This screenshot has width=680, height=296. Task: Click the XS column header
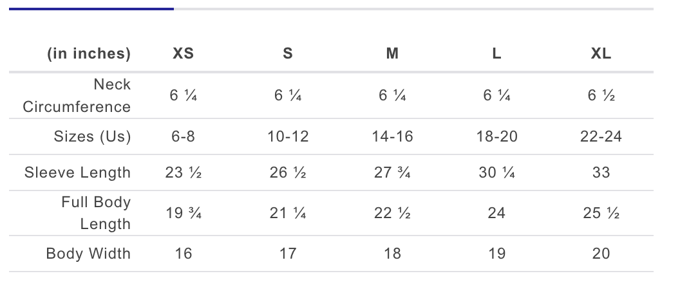pyautogui.click(x=184, y=54)
